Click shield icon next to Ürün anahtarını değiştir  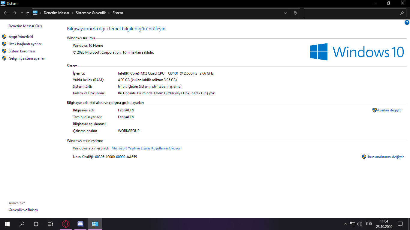(x=364, y=157)
